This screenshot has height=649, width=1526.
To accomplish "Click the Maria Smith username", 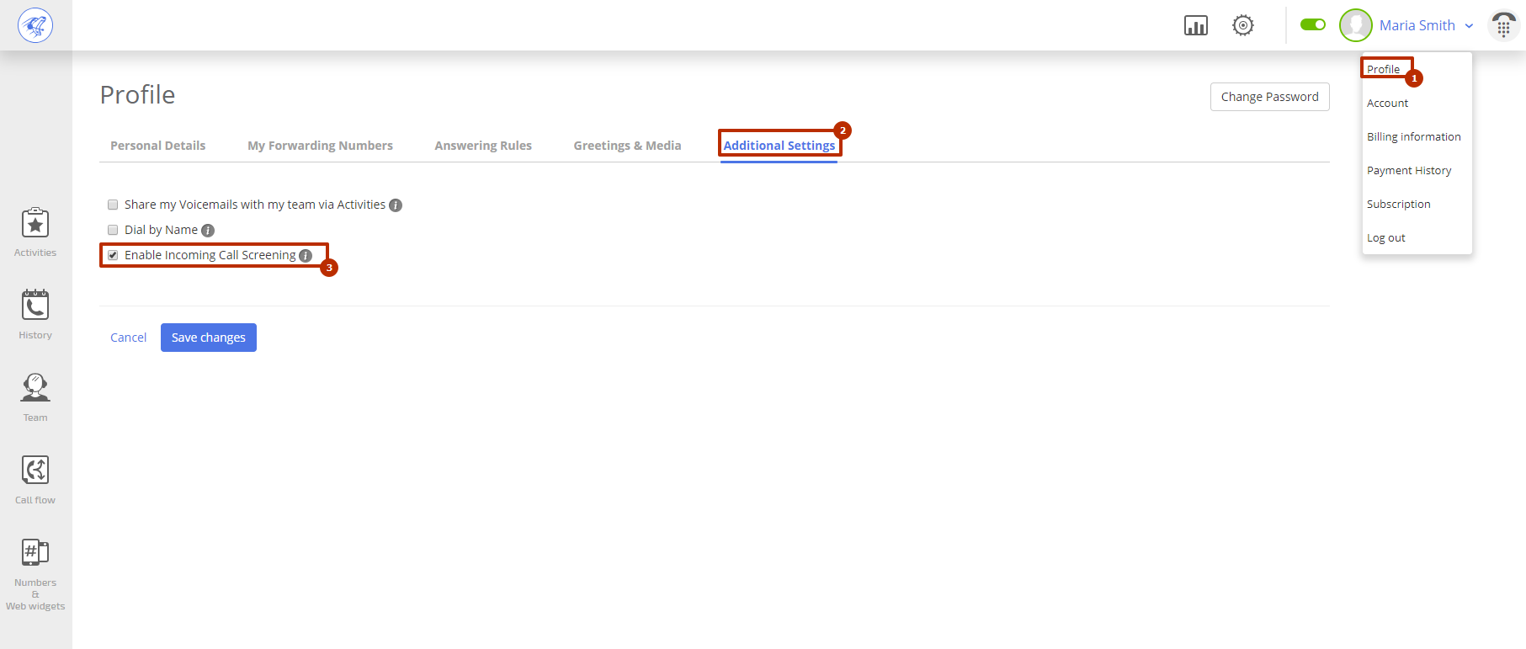I will (x=1417, y=25).
